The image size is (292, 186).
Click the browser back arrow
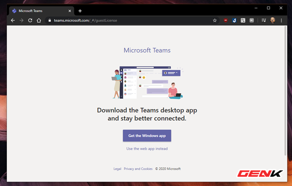13,20
